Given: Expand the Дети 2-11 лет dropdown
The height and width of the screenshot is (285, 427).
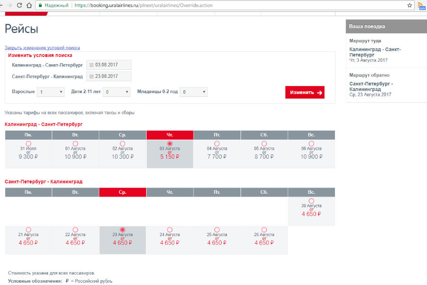Looking at the screenshot, I should click(117, 92).
